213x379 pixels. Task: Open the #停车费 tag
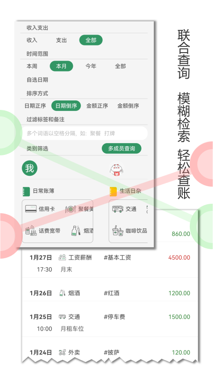115,317
